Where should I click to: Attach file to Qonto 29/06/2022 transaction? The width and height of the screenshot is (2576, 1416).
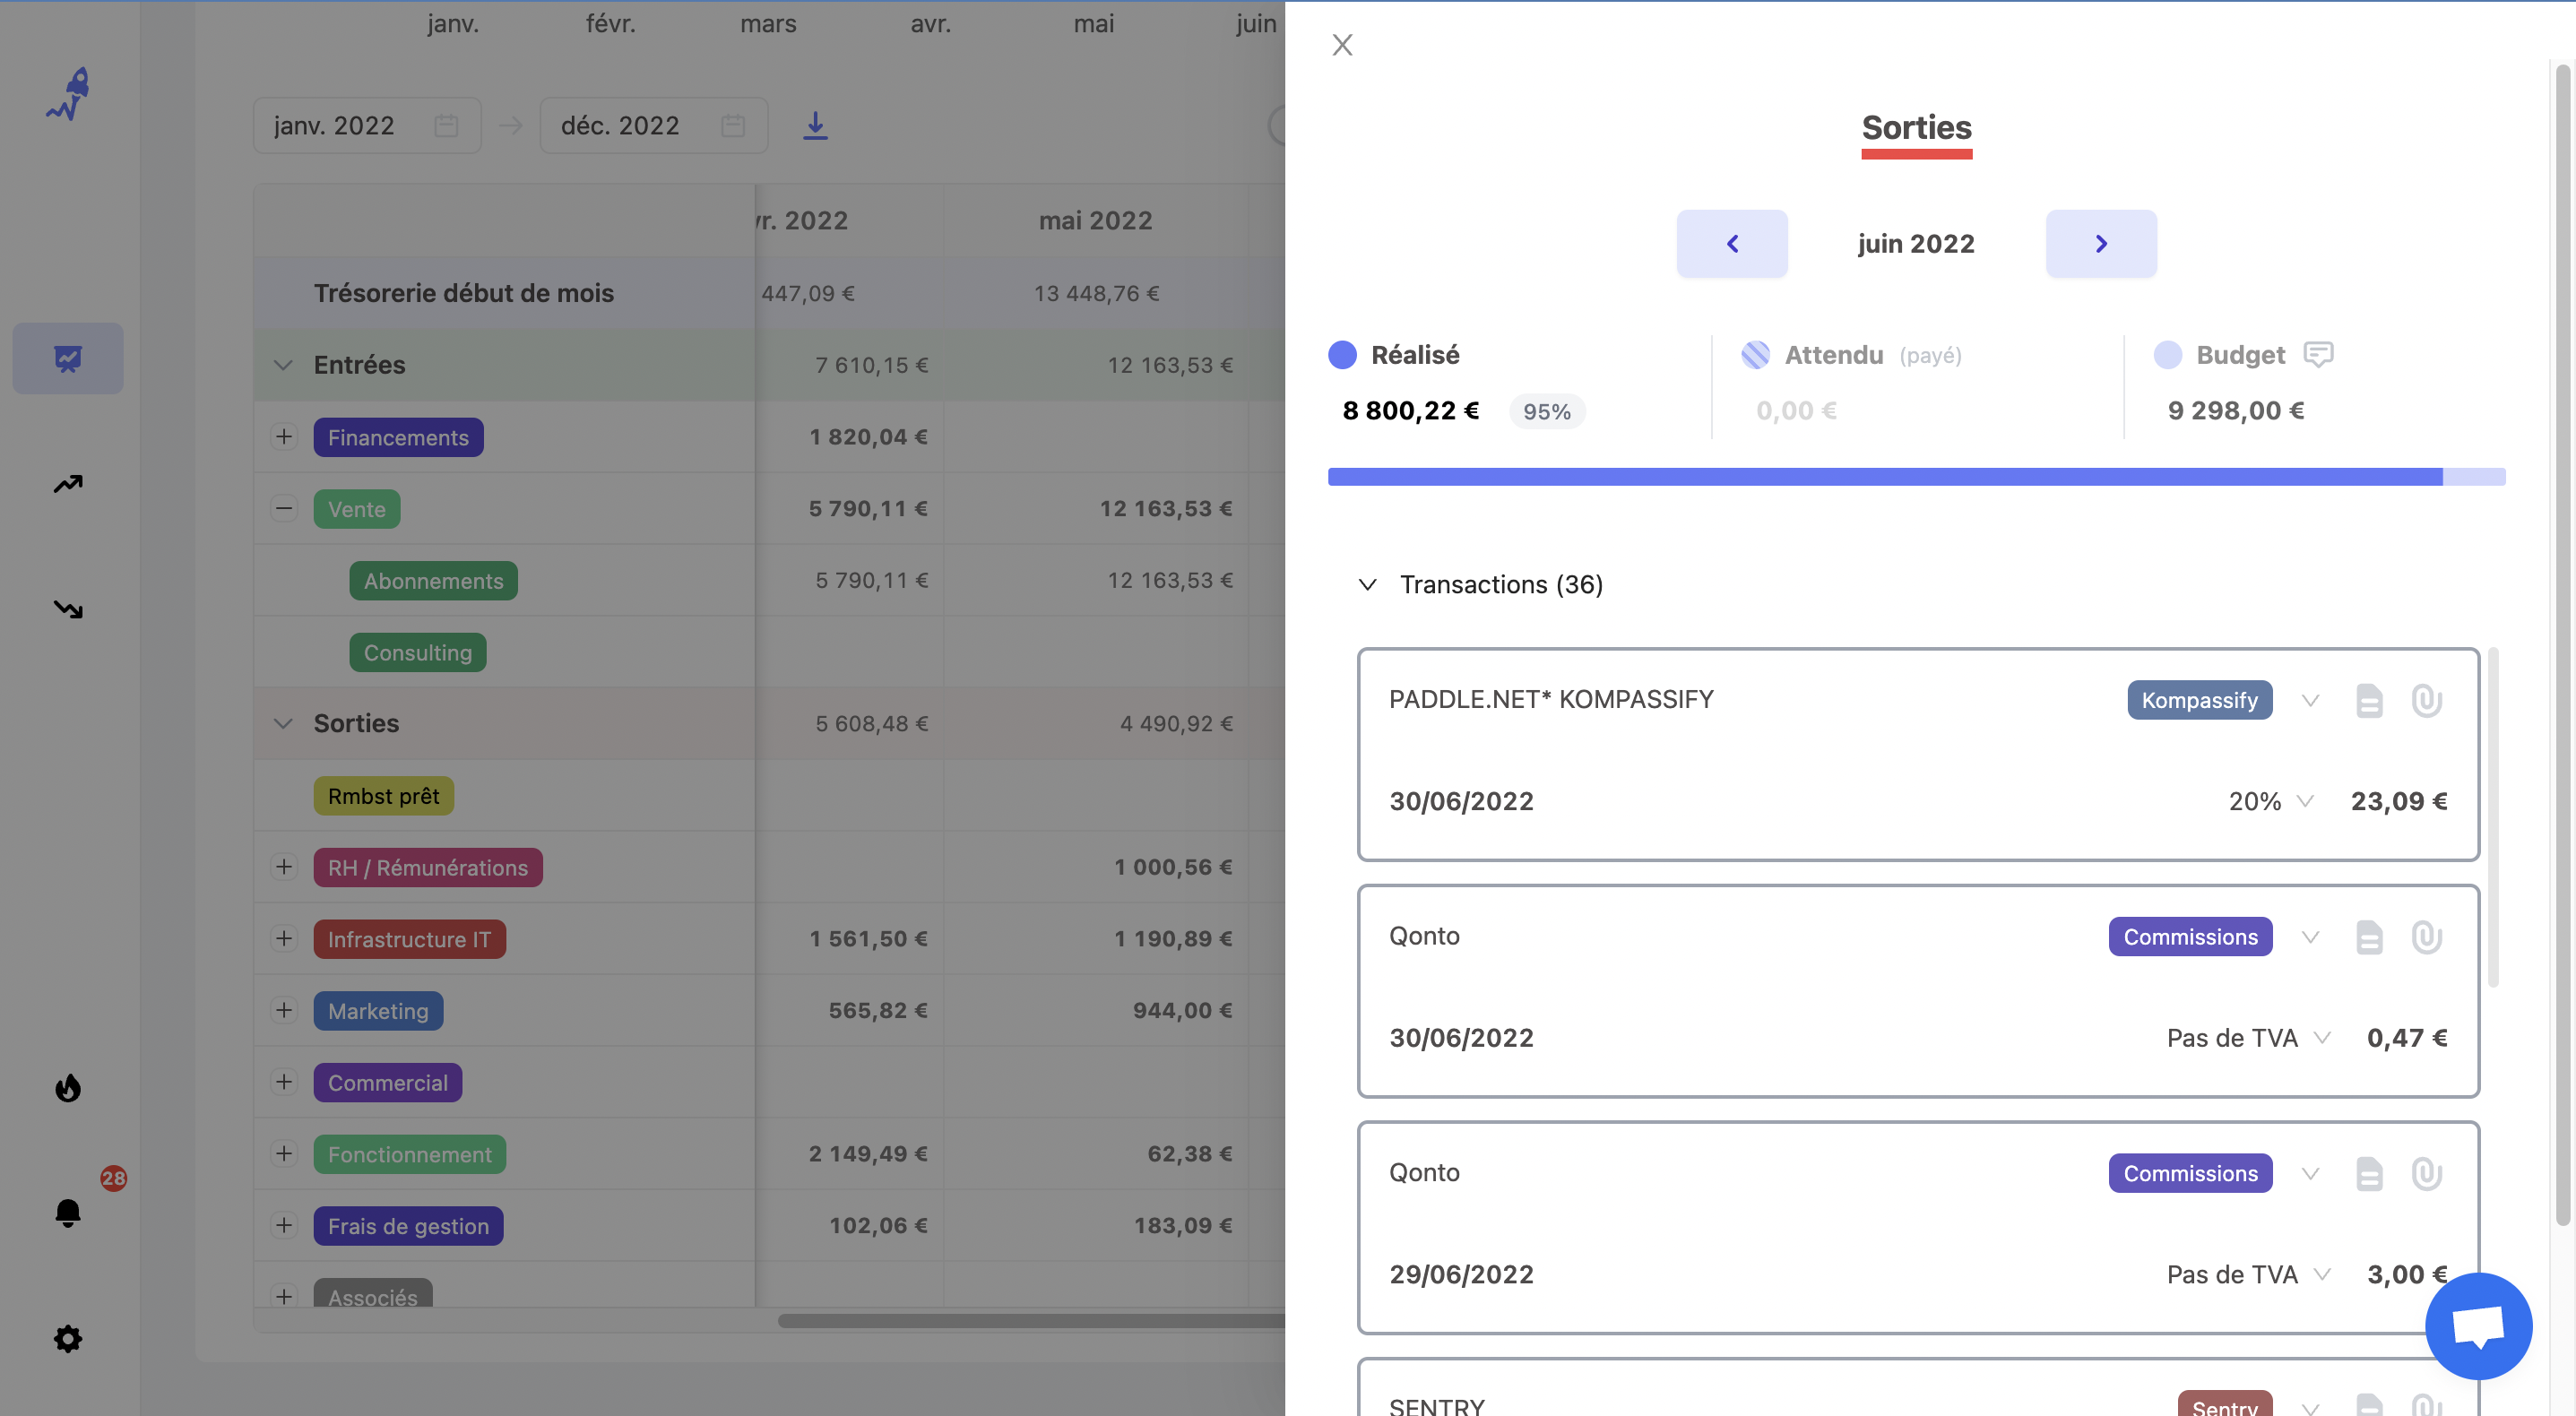click(2427, 1173)
